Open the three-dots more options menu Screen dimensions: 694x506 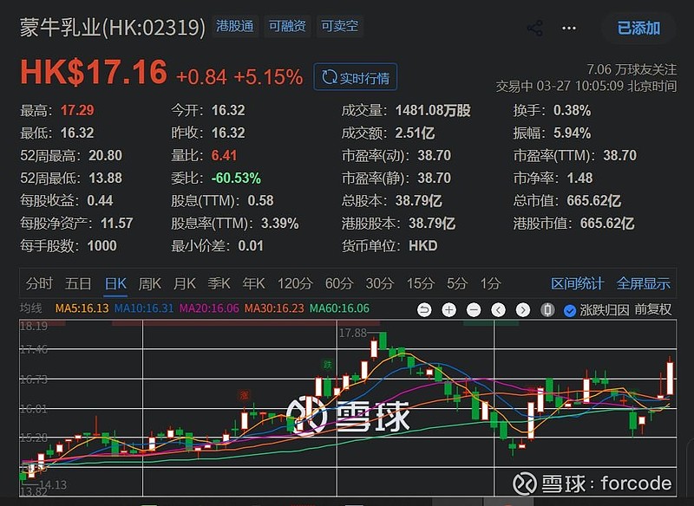(569, 29)
